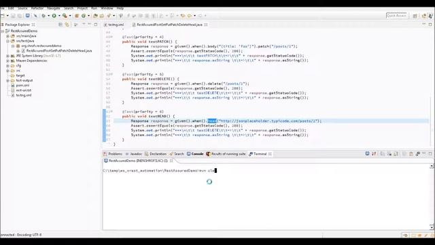Click the Save toolbar icon
This screenshot has width=435, height=245.
[x=13, y=16]
